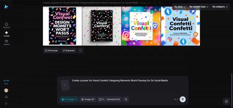This screenshot has width=233, height=108.
Task: Click the app logo in the sidebar
Action: point(6,7)
